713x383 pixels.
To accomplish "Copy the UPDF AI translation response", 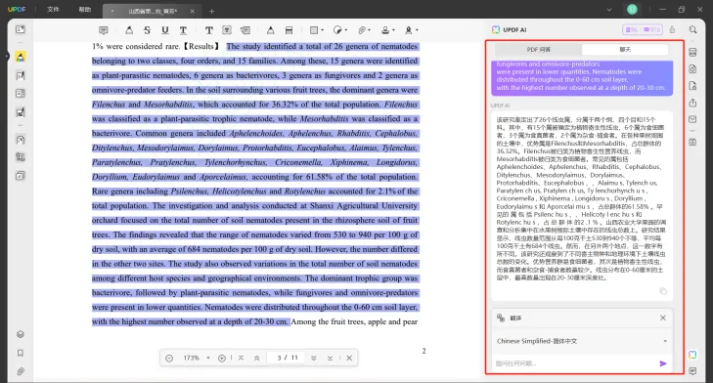I will pyautogui.click(x=663, y=291).
